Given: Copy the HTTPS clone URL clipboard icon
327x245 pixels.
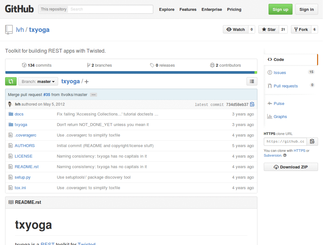Looking at the screenshot, I should point(312,141).
